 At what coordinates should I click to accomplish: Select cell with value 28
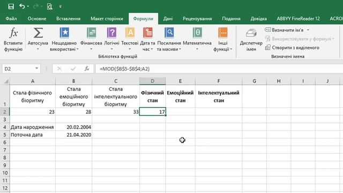[x=74, y=112]
